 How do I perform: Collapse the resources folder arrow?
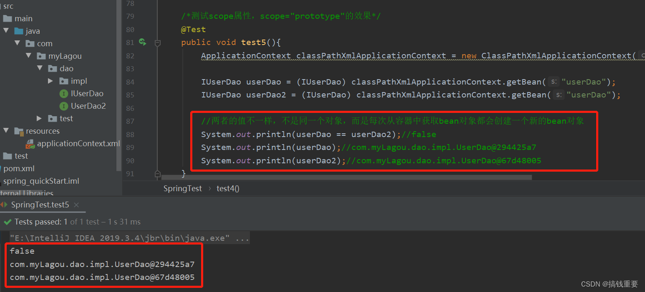coord(6,131)
